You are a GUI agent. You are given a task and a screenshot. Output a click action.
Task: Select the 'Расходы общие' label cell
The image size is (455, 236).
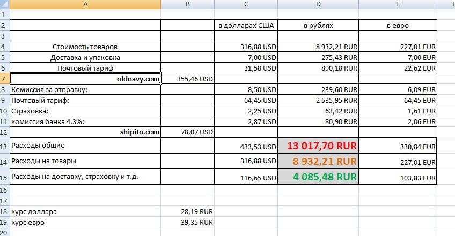point(85,146)
